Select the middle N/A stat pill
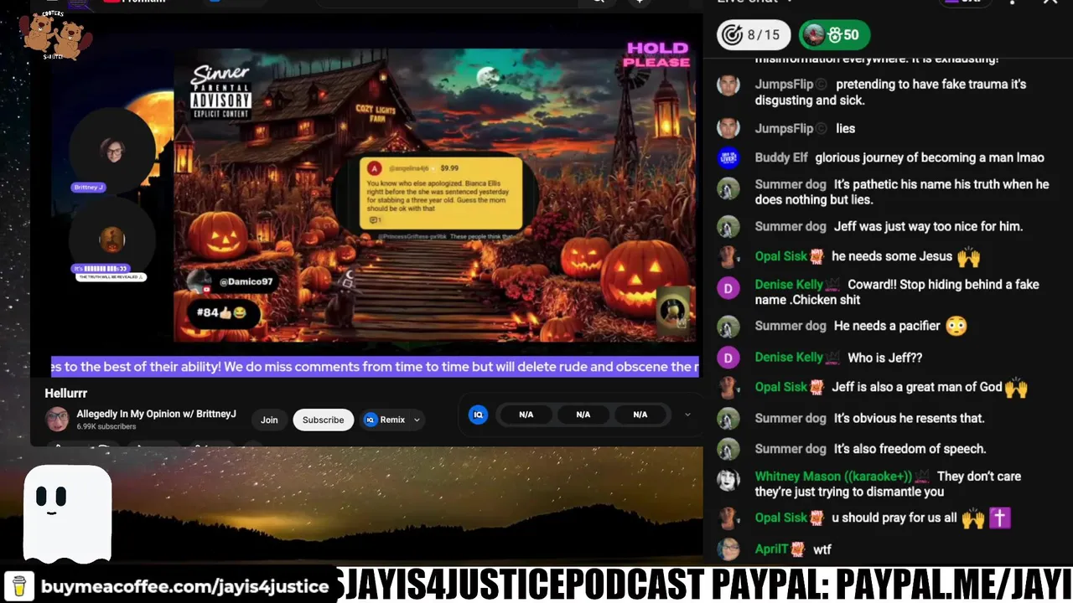Viewport: 1073px width, 603px height. coord(583,415)
